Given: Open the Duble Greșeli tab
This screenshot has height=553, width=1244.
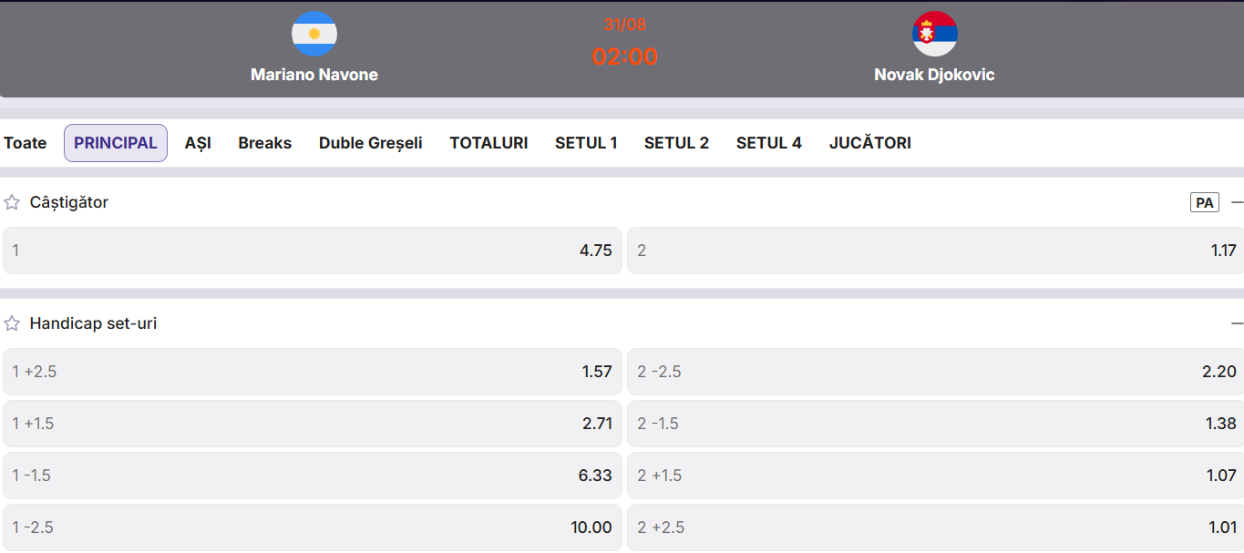Looking at the screenshot, I should (x=371, y=143).
